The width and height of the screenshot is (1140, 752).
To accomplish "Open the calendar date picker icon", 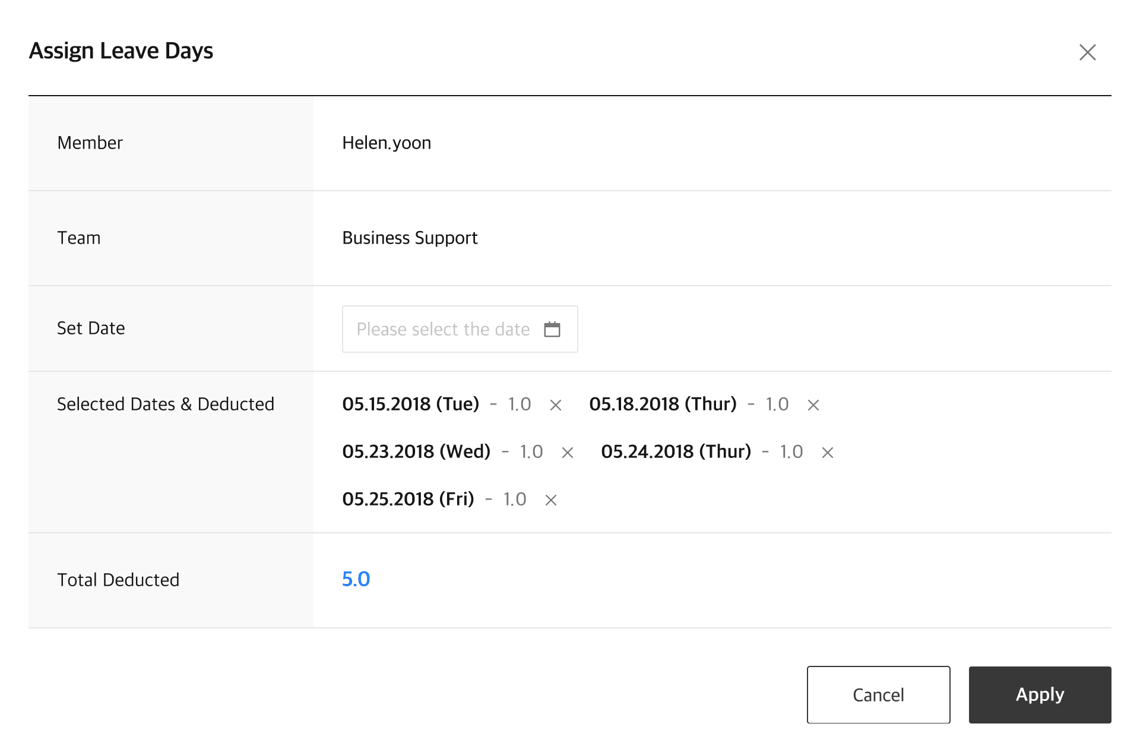I will click(x=552, y=329).
